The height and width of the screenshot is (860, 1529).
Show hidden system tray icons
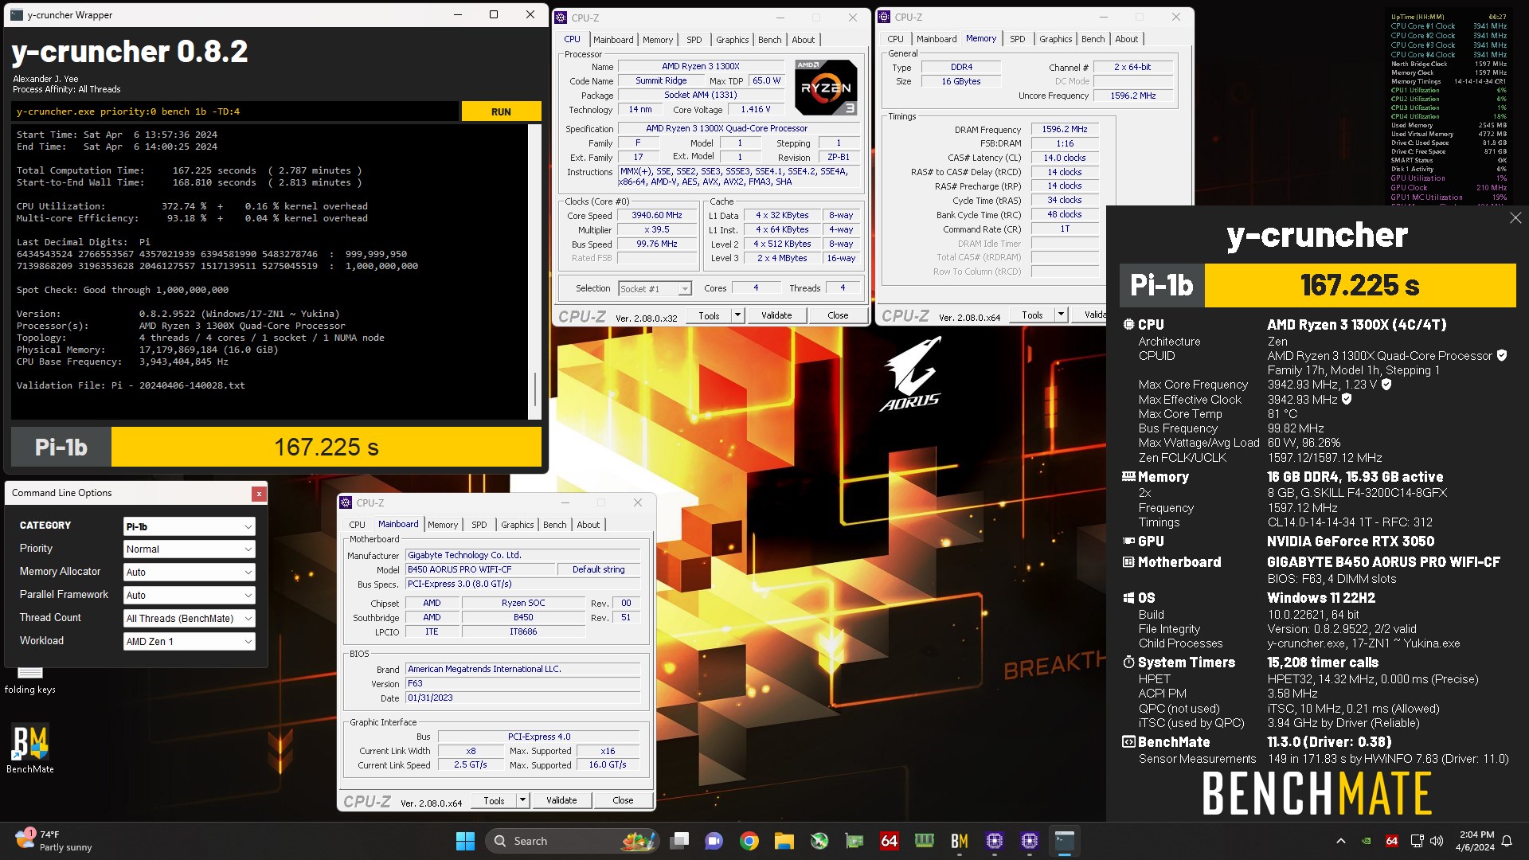(1340, 841)
